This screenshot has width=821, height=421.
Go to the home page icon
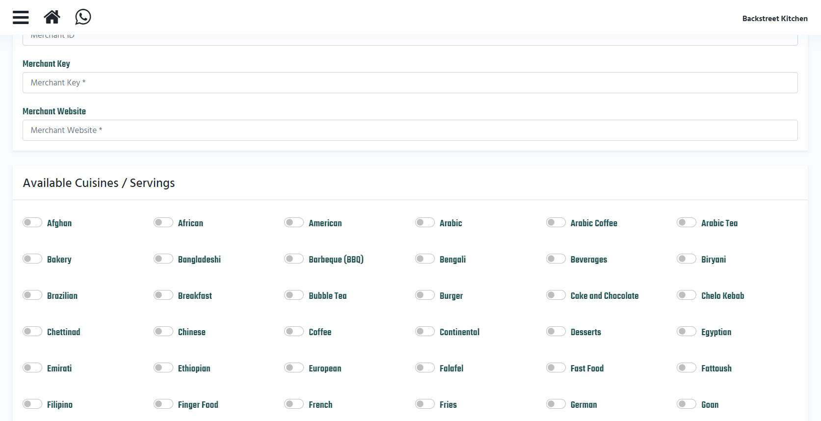pos(52,17)
